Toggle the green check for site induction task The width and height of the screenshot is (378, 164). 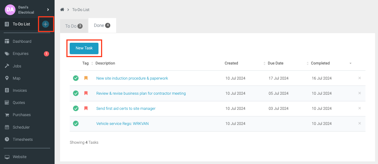point(76,78)
